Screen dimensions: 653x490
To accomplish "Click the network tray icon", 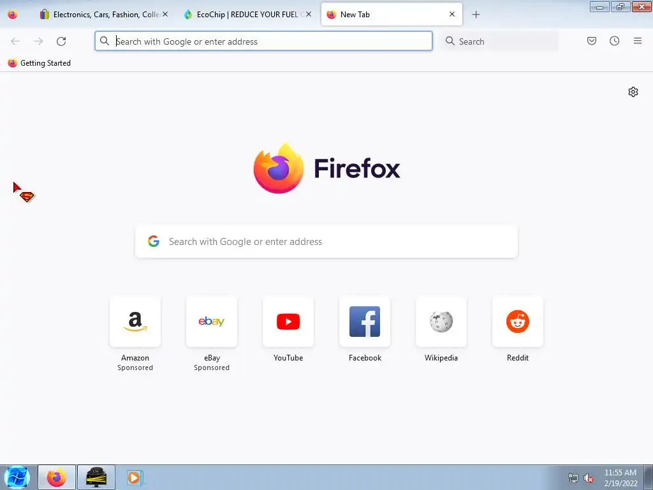I will pos(573,478).
